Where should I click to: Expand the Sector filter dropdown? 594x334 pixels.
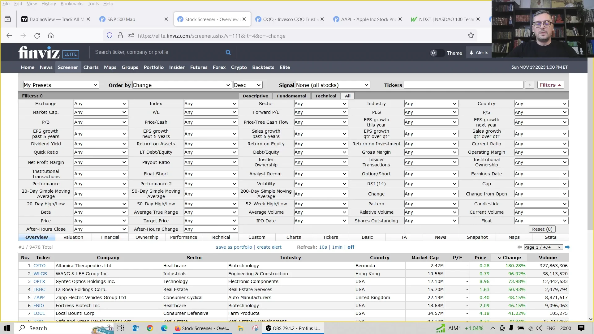pyautogui.click(x=321, y=104)
